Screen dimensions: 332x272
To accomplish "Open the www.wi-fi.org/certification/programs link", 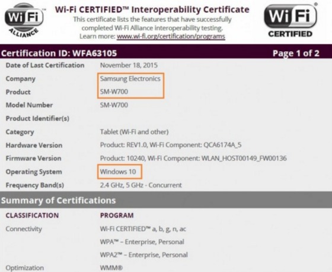I will pos(171,36).
